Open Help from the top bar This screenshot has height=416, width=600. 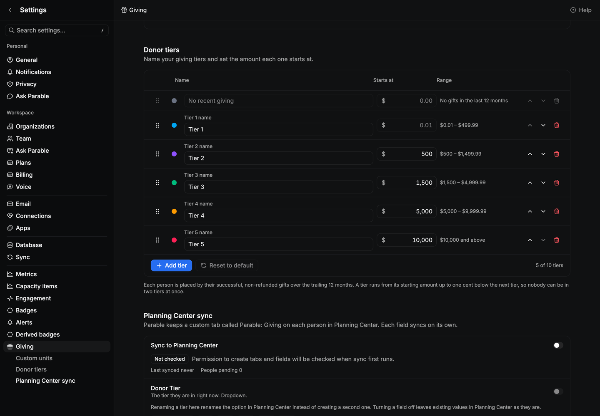[581, 10]
